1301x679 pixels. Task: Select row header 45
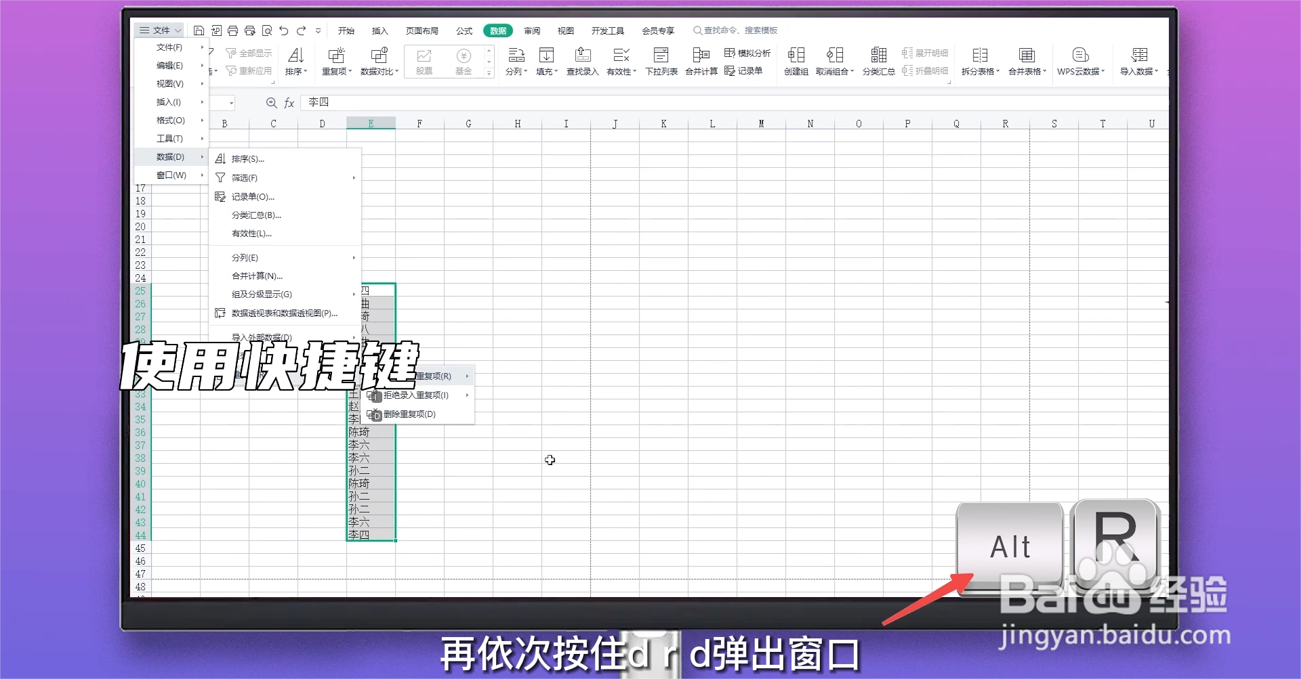coord(140,548)
